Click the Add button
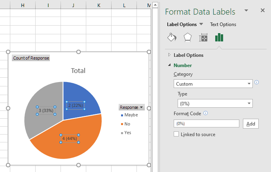This screenshot has width=271, height=172. (x=250, y=123)
